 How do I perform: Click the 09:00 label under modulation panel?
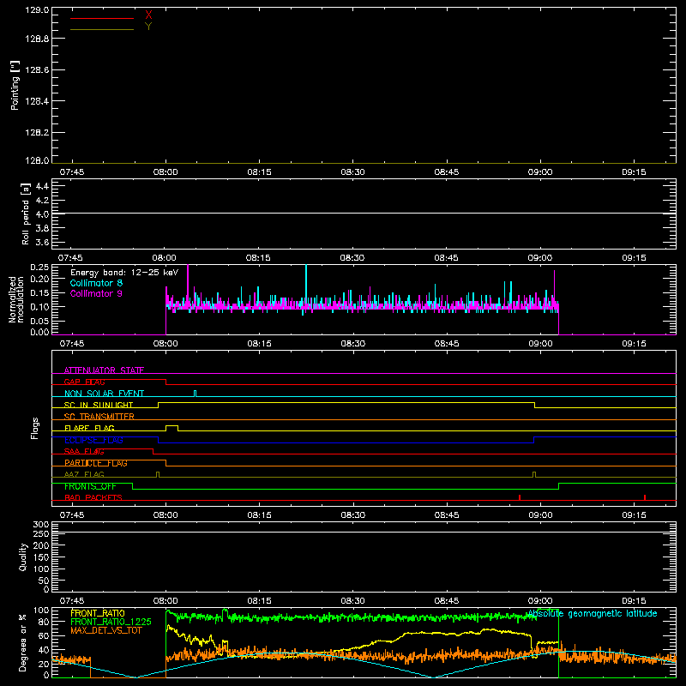point(540,344)
